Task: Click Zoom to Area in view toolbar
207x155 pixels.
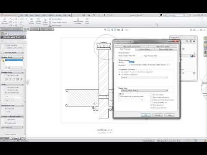Action: (x=109, y=30)
